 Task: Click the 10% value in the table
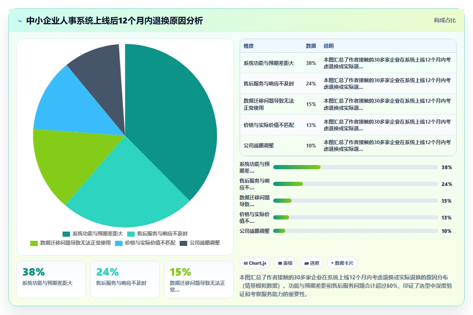point(311,145)
